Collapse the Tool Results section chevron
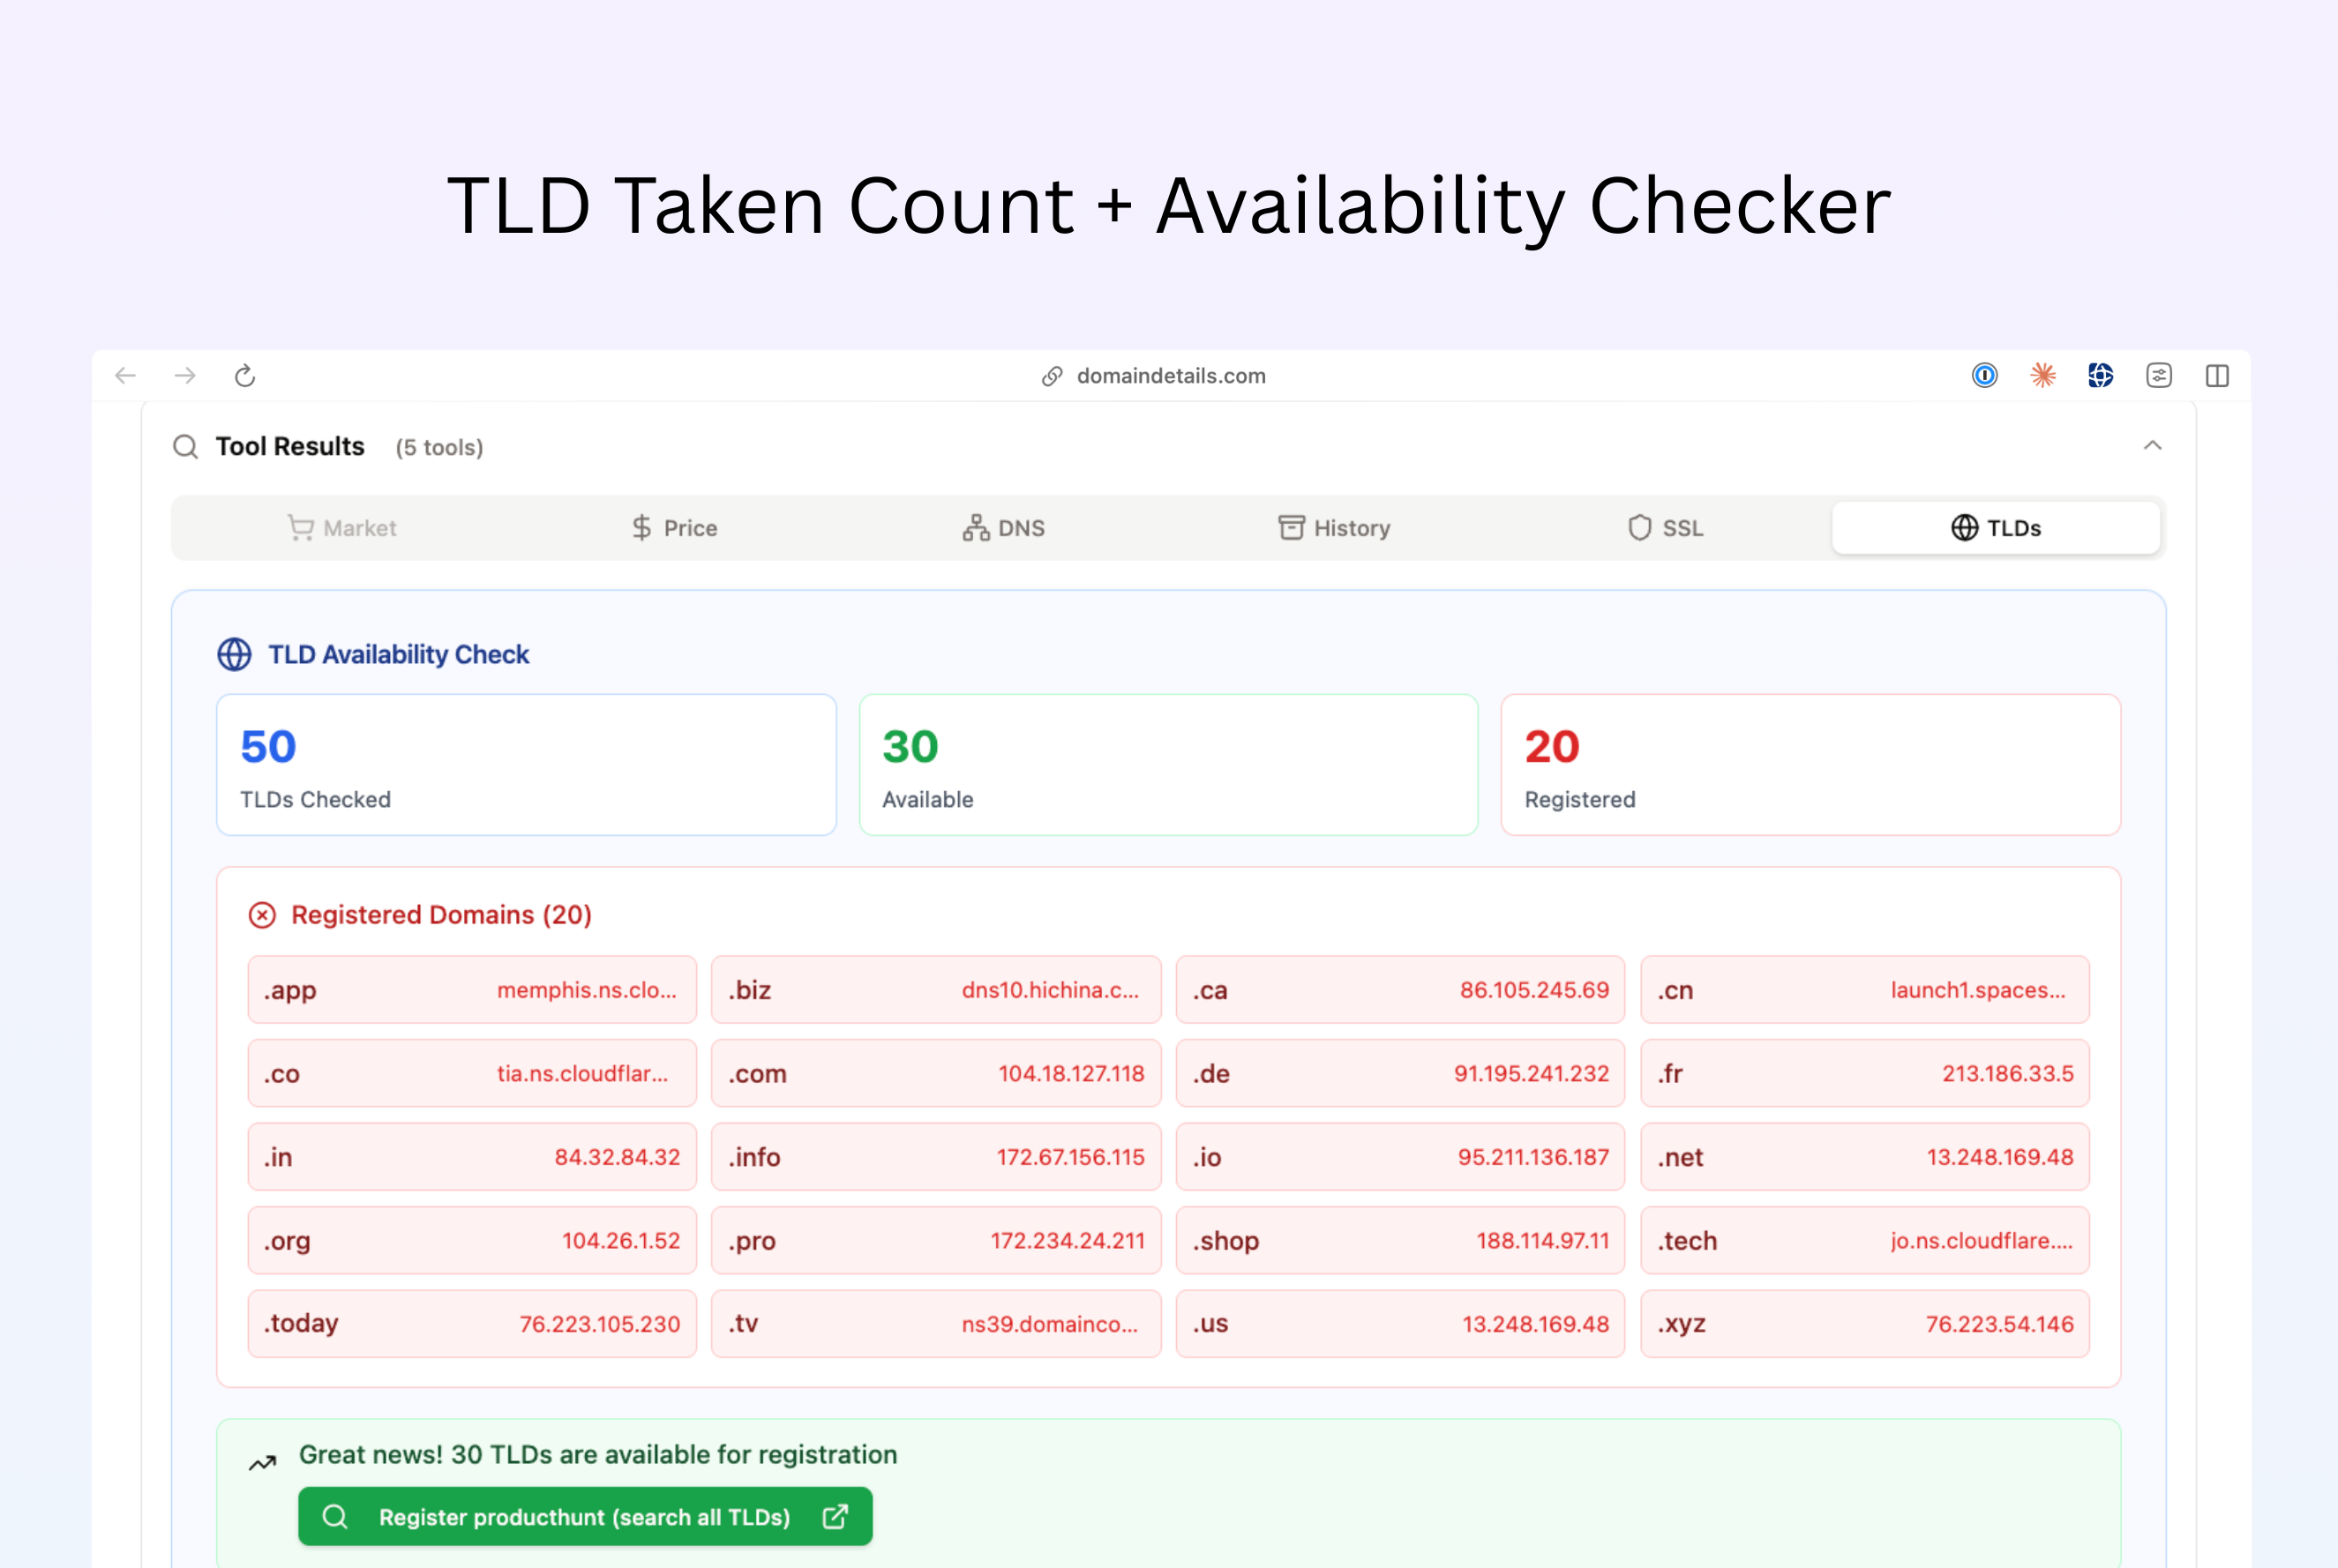2338x1568 pixels. [2152, 446]
